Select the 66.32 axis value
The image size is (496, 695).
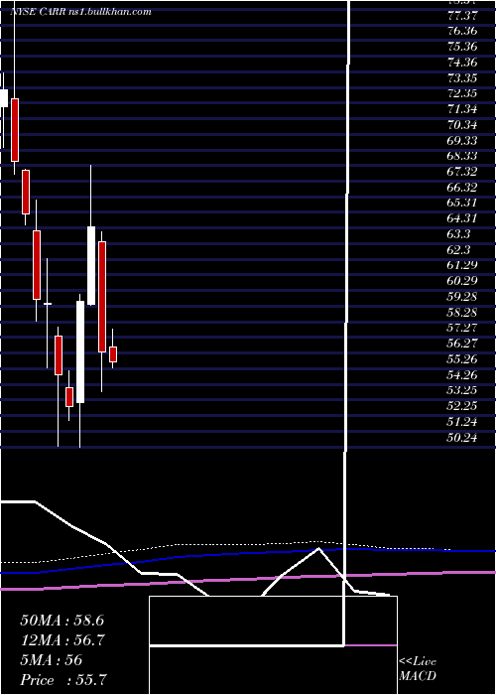tap(461, 187)
